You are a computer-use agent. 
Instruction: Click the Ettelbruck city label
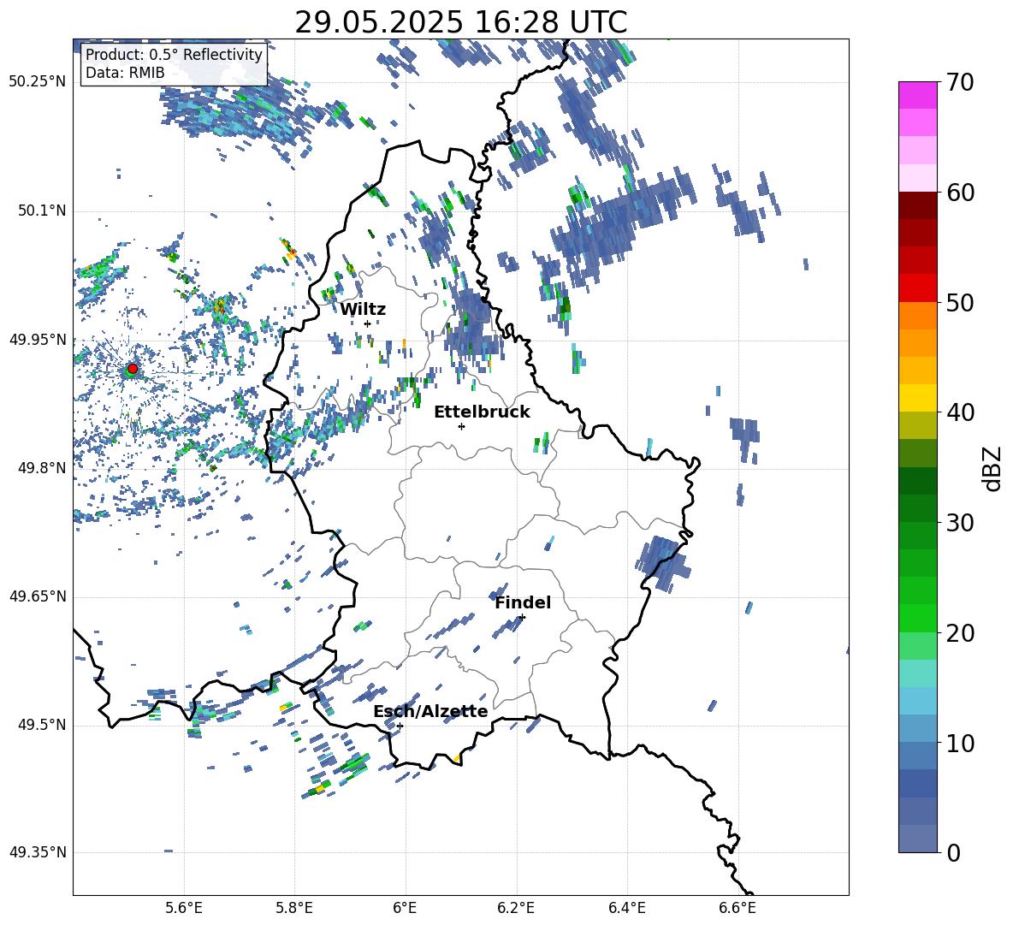[x=482, y=412]
